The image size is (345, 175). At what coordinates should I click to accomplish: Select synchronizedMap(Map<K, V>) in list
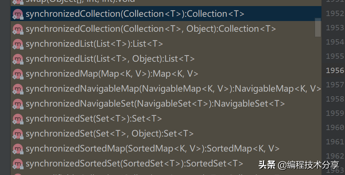112,74
